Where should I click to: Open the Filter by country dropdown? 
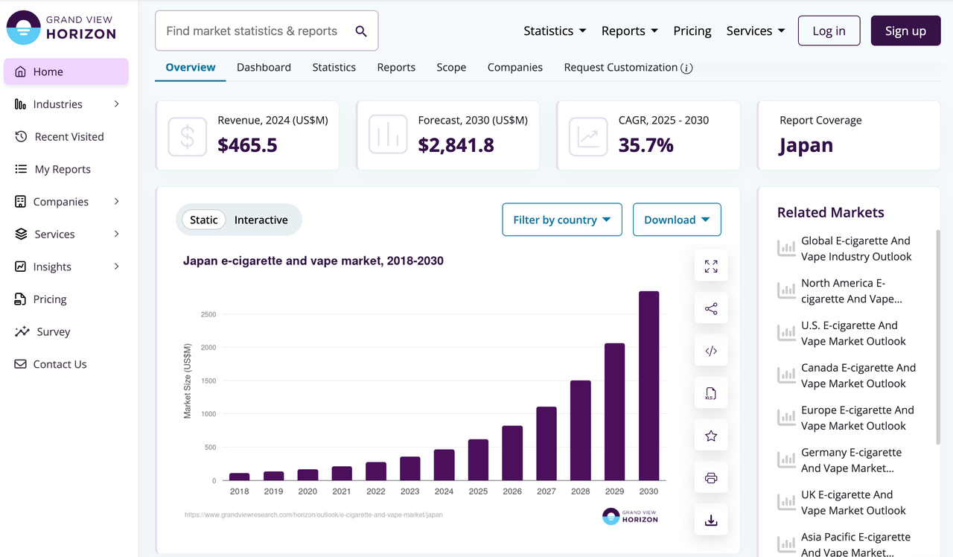click(x=562, y=220)
